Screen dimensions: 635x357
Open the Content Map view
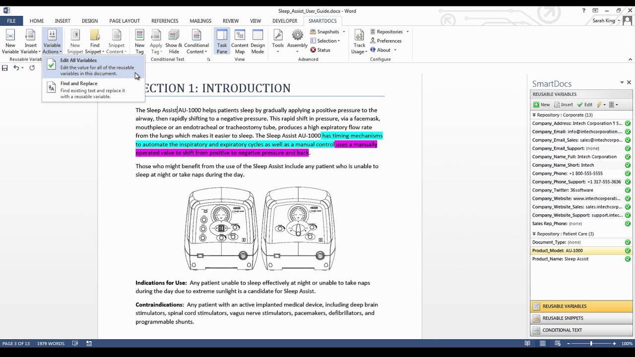tap(240, 42)
